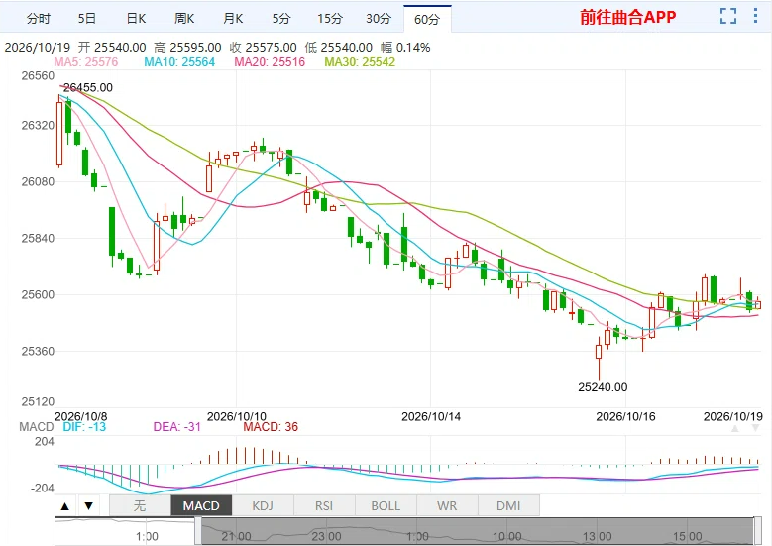Switch to the 分时 tab

39,18
